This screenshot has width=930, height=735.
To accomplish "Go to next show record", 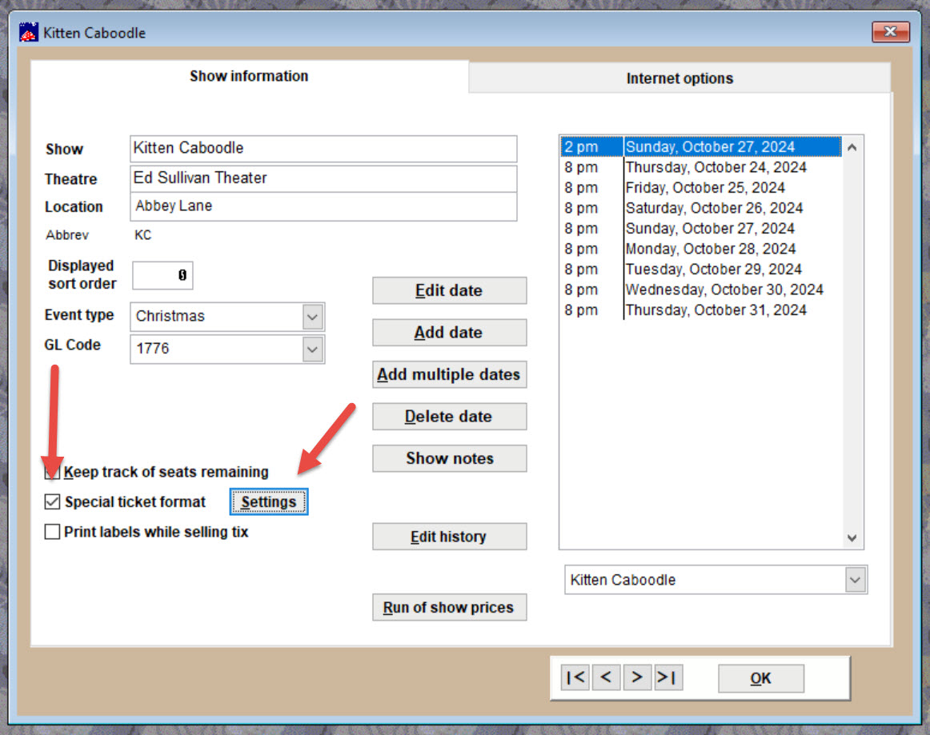I will [x=637, y=677].
